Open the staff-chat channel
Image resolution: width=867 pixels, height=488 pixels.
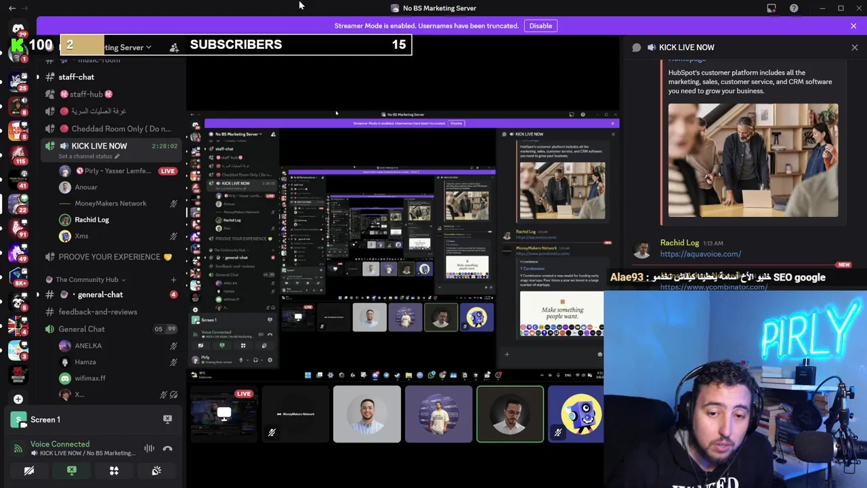[112, 77]
